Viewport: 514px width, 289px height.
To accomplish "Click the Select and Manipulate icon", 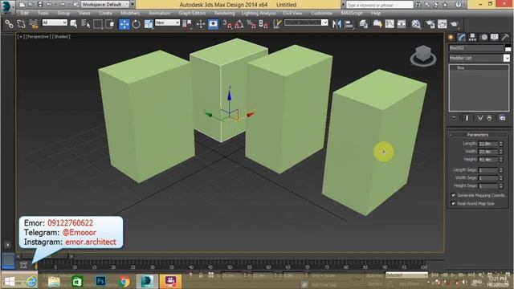I will pyautogui.click(x=201, y=24).
